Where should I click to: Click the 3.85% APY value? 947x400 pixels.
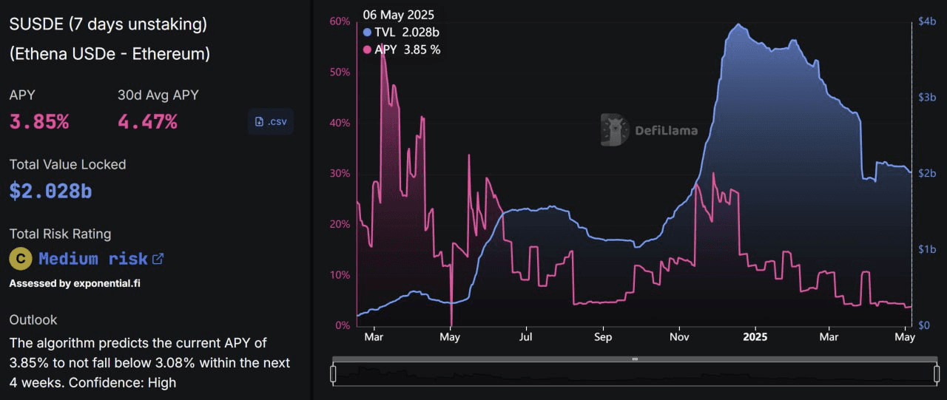pos(39,122)
